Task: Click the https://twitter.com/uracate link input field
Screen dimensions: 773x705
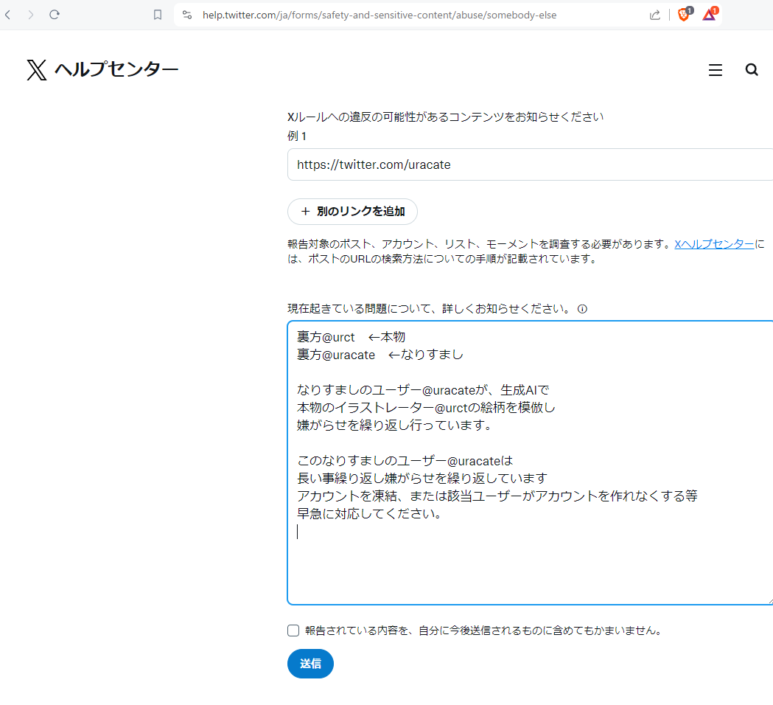Action: pyautogui.click(x=530, y=164)
